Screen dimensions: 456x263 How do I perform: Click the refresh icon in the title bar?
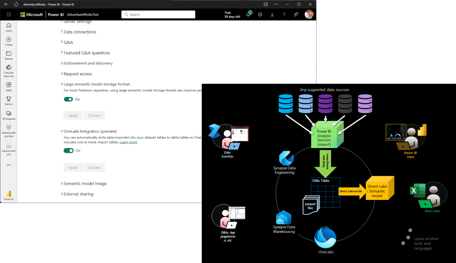[x=16, y=4]
